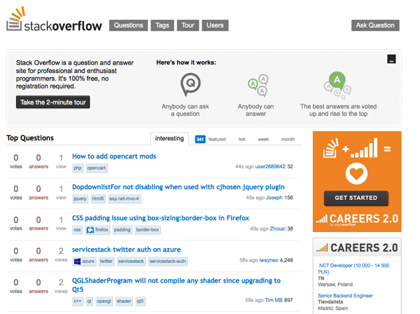Open How to add opencart mods question
Image resolution: width=420 pixels, height=314 pixels.
click(x=114, y=156)
